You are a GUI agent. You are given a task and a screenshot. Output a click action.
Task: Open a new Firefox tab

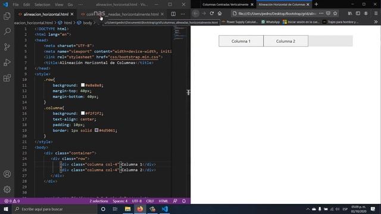[x=316, y=4]
